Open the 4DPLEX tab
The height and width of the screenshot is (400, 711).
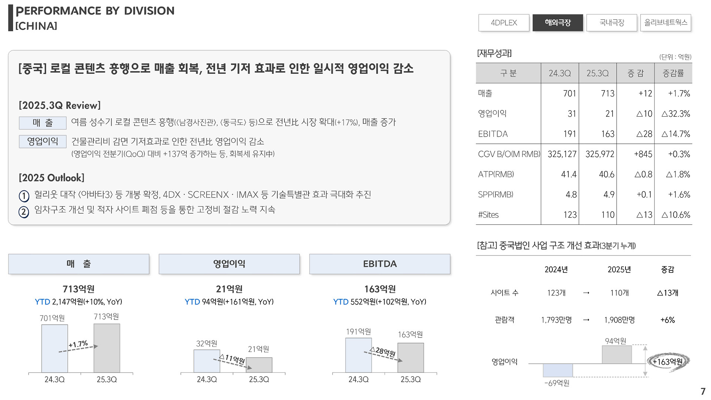tap(504, 23)
